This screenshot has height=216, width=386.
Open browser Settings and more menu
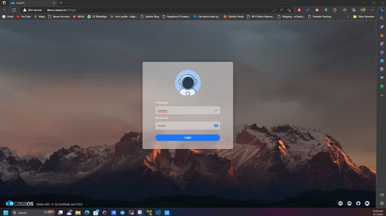point(372,10)
